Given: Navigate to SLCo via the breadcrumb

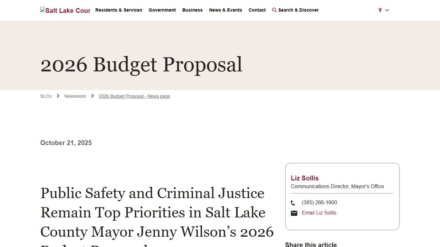Looking at the screenshot, I should coord(46,96).
